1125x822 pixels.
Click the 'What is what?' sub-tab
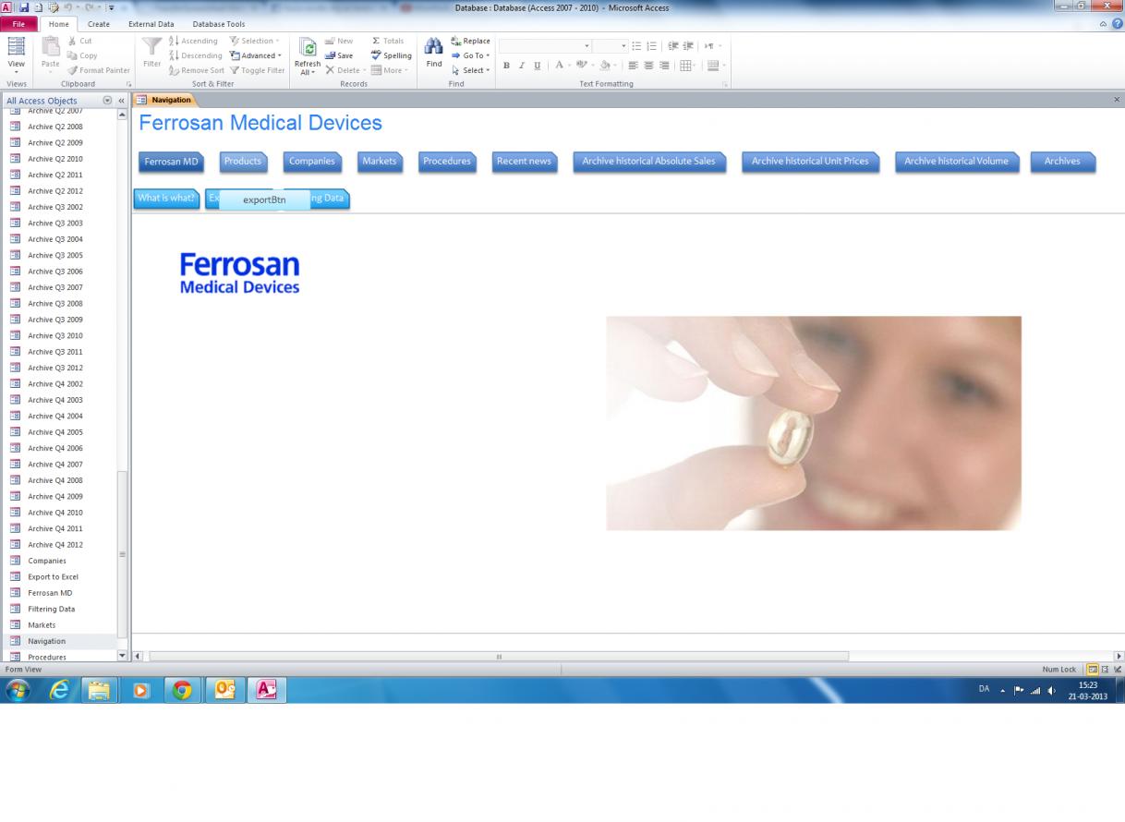point(166,199)
